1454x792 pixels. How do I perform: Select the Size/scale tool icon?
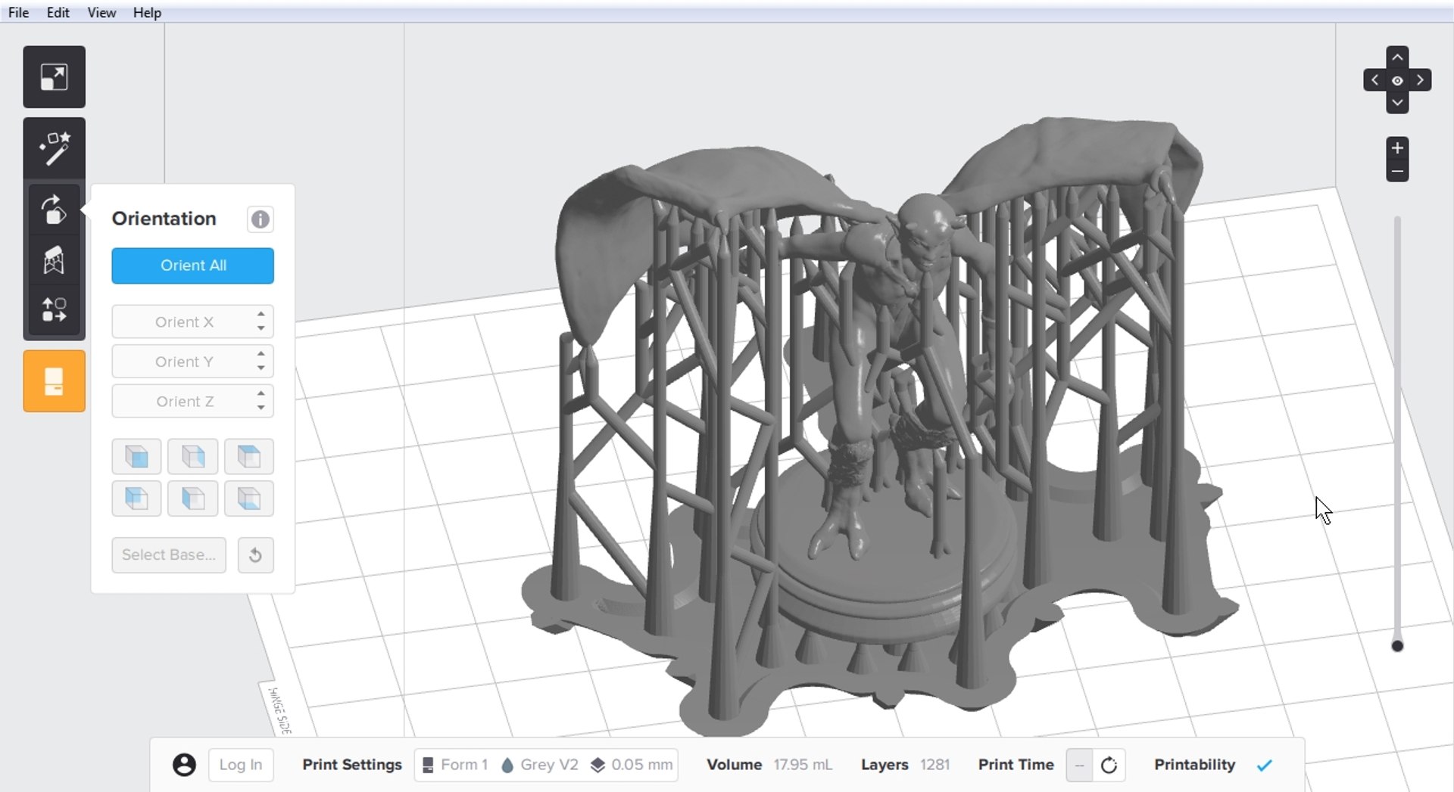[54, 77]
